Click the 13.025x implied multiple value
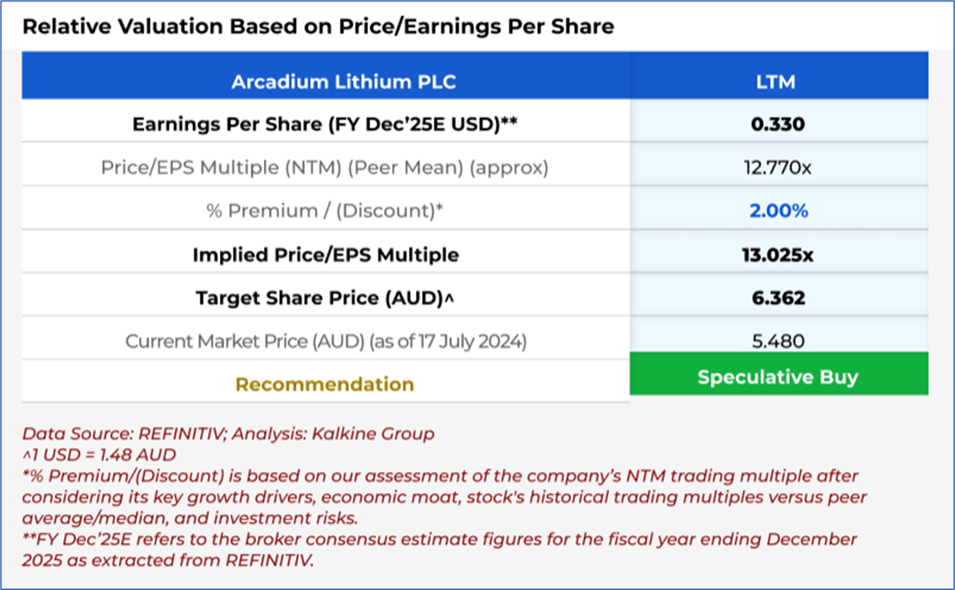This screenshot has height=590, width=955. click(778, 254)
